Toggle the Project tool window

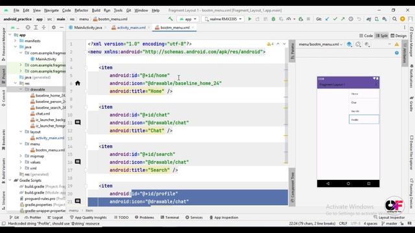coord(3,76)
